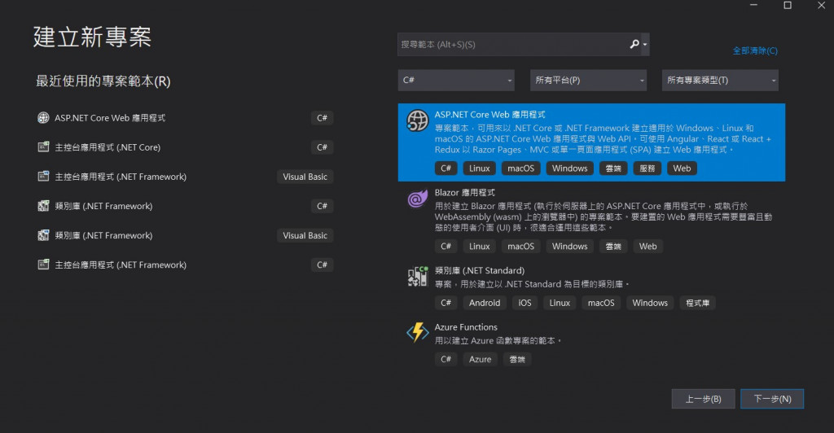Click the C# console app (.NET Framework) icon
The image size is (834, 433).
(43, 265)
